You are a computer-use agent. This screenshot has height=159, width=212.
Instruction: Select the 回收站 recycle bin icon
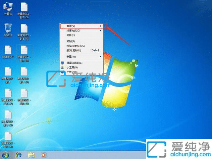(8, 30)
